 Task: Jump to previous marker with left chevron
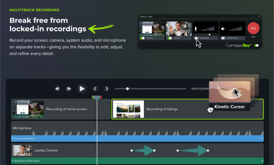95,89
